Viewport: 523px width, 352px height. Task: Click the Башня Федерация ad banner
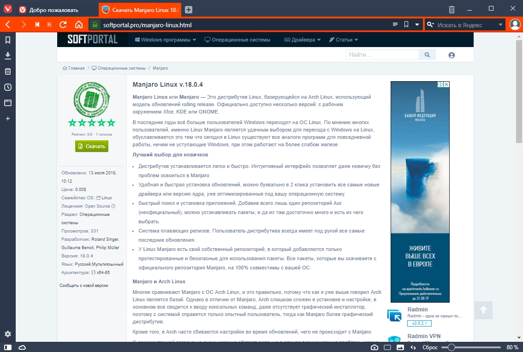click(420, 192)
